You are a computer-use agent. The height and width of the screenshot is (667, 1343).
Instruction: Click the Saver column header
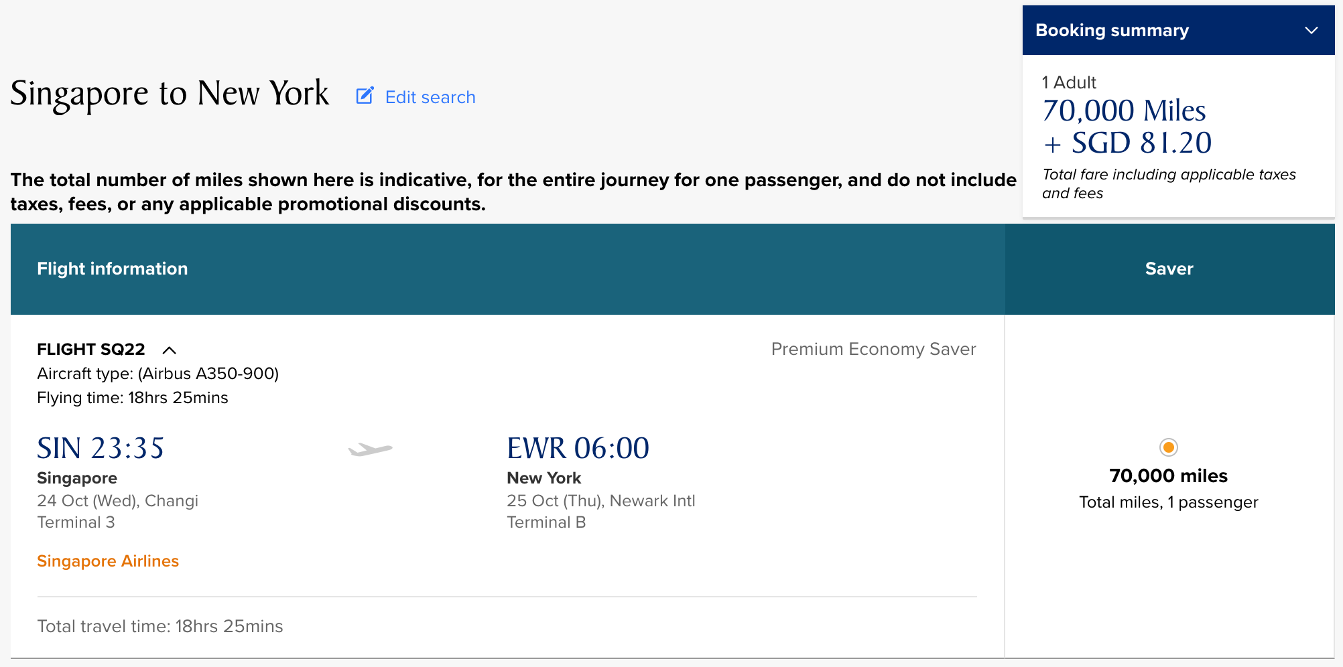pyautogui.click(x=1169, y=269)
